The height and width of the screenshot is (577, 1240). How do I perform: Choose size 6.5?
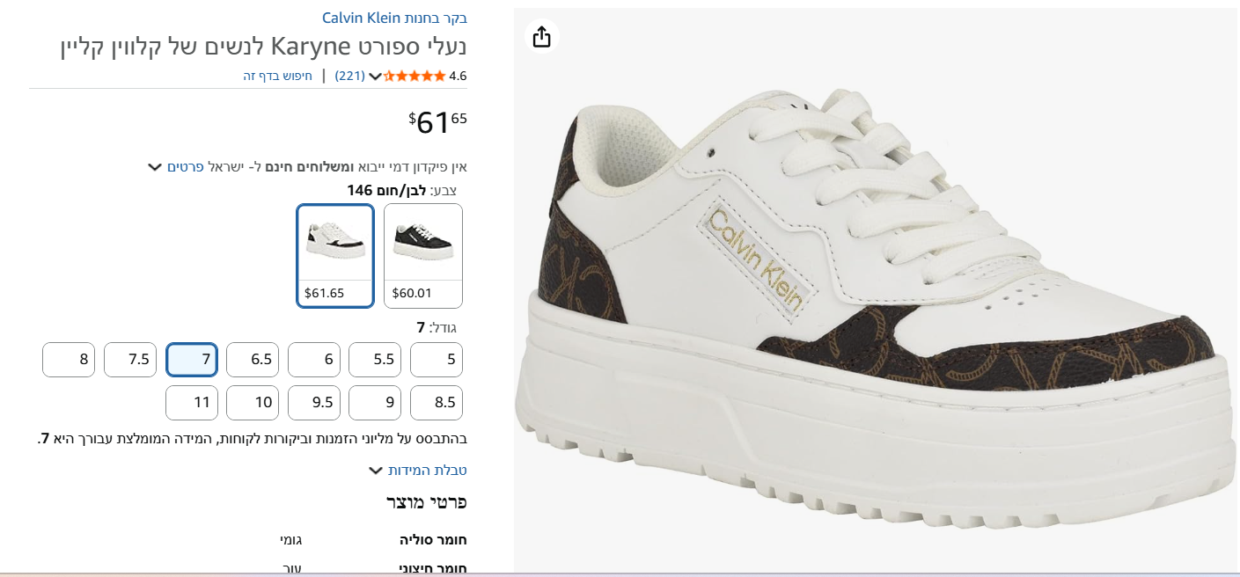(x=253, y=360)
